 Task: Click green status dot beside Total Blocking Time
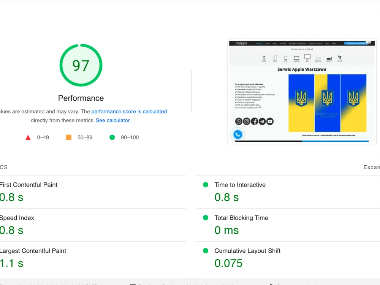pos(206,218)
